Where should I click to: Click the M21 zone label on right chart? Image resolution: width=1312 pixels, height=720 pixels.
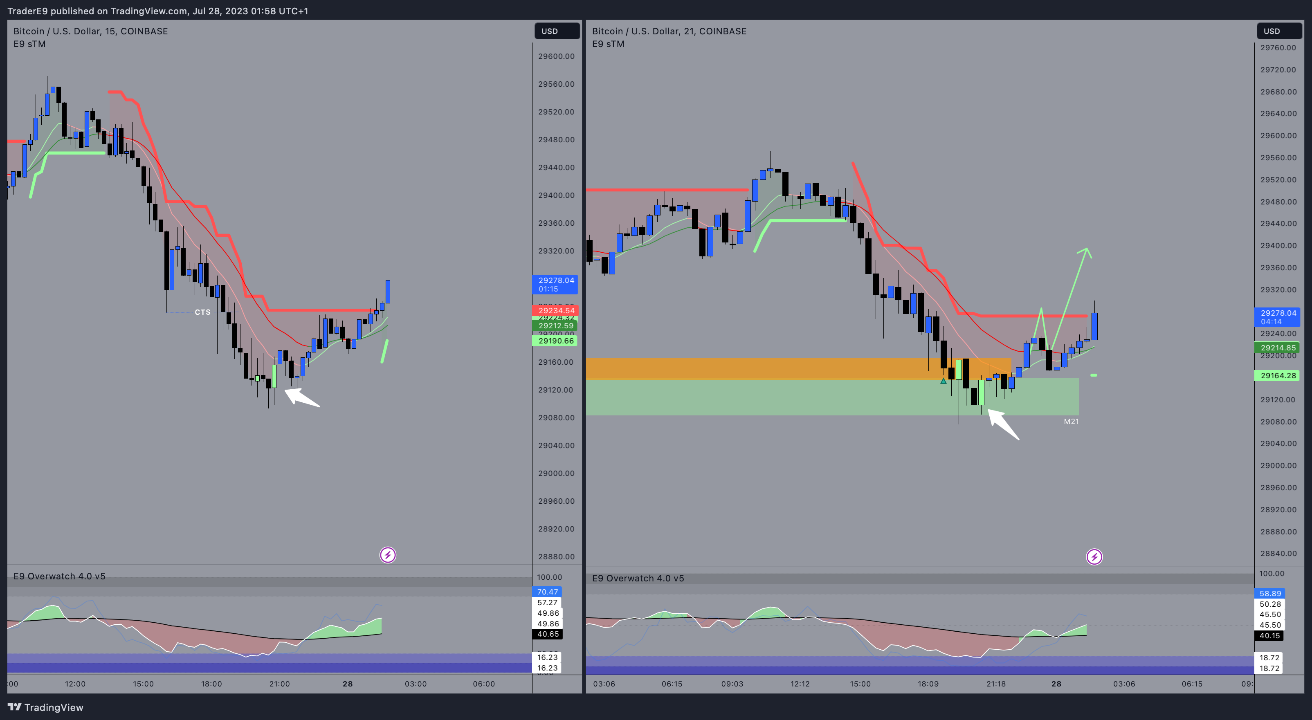coord(1071,421)
